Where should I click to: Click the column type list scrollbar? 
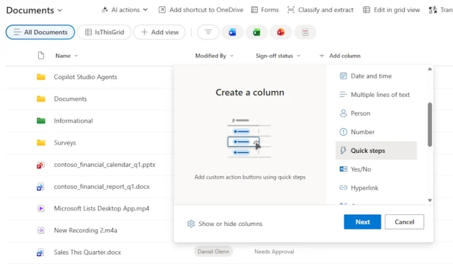tap(430, 124)
